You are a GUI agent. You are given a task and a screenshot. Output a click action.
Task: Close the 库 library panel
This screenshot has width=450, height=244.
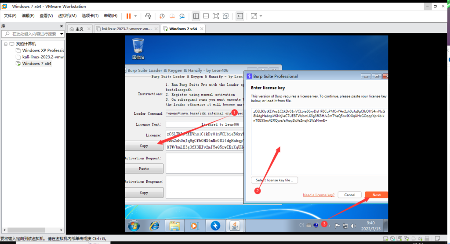click(62, 26)
